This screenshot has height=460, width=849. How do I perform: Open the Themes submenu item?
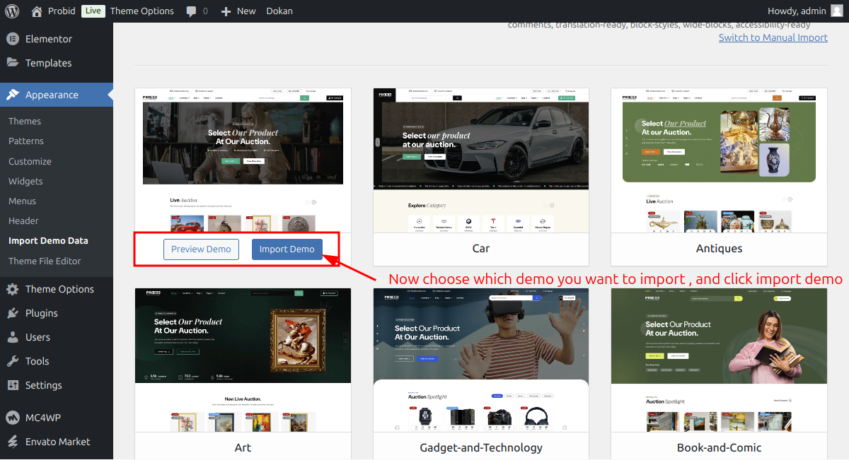tap(25, 121)
